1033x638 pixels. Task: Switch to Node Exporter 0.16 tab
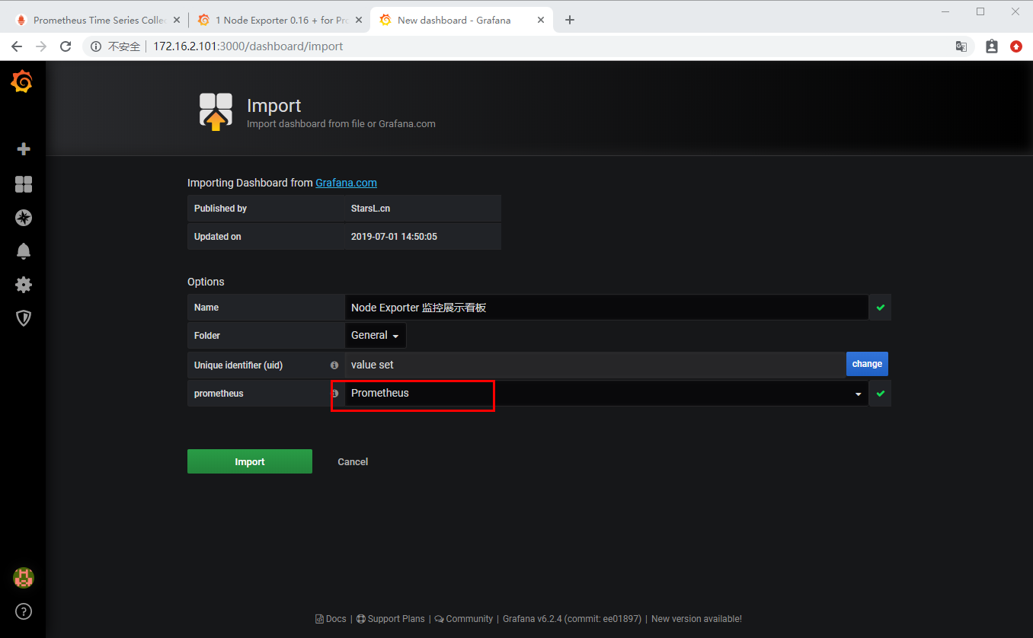click(278, 20)
